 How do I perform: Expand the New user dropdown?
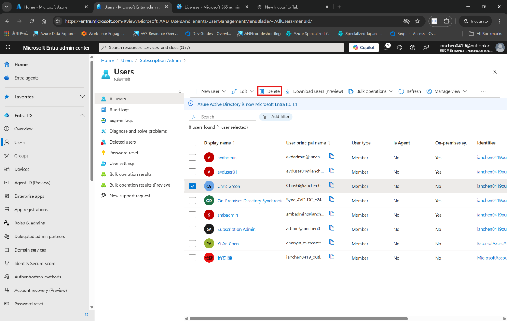tap(224, 91)
